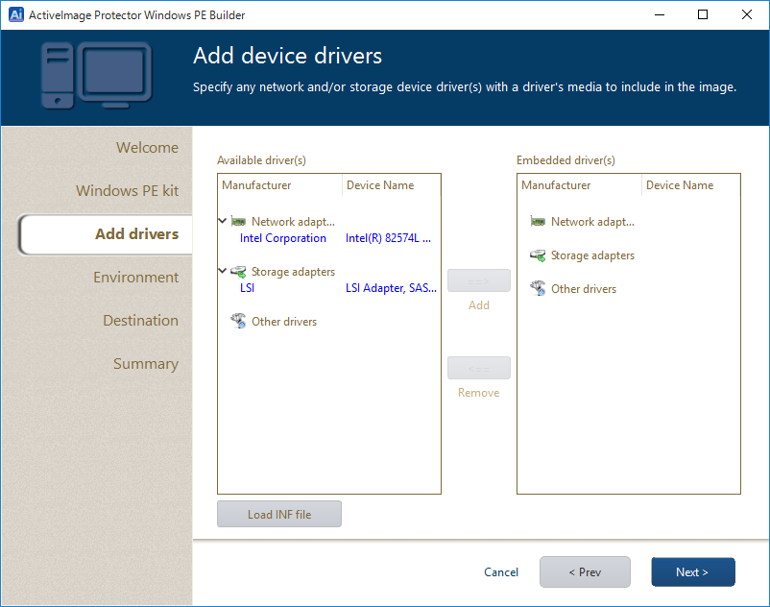Click the ActiveImage app icon in title bar
Image resolution: width=770 pixels, height=607 pixels.
[15, 14]
